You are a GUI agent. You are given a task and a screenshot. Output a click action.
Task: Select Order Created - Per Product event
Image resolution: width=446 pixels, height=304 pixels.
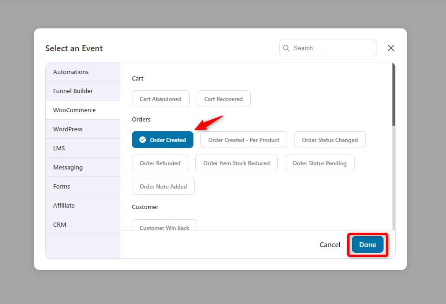pos(243,140)
